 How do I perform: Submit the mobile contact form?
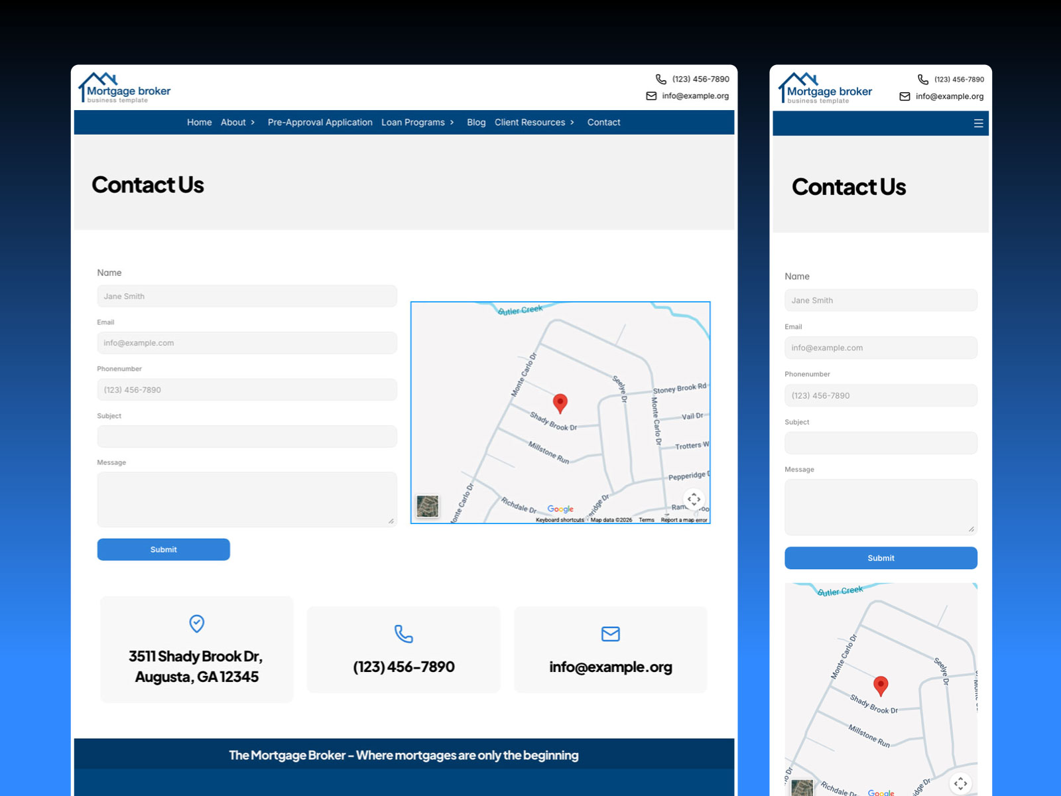pos(881,558)
